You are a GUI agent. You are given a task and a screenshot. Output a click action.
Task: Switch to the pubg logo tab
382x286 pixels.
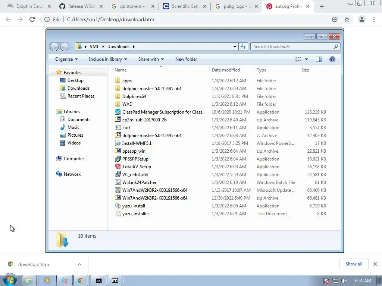pos(237,6)
